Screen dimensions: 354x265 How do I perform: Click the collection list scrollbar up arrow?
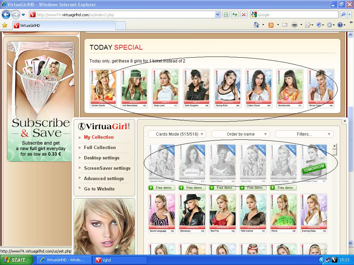(335, 146)
